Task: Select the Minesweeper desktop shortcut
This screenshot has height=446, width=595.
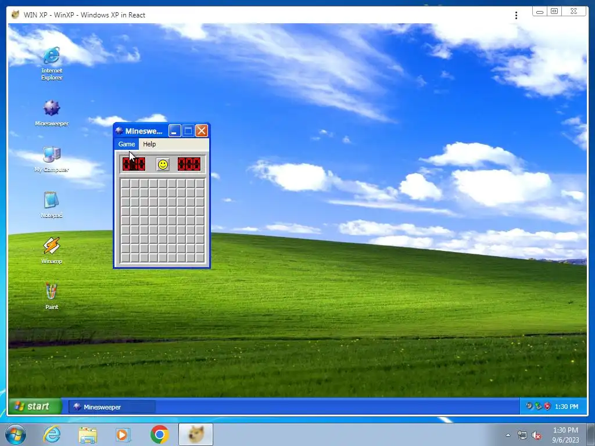Action: (x=52, y=113)
